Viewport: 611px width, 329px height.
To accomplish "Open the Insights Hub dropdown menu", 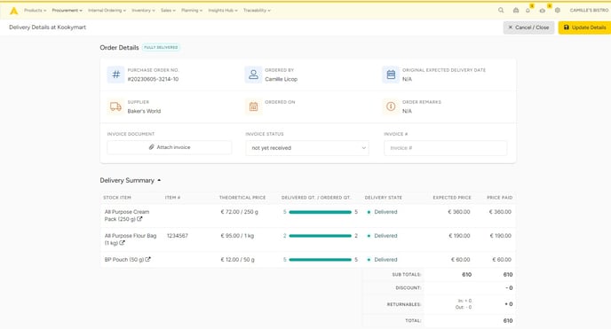I will pos(223,11).
